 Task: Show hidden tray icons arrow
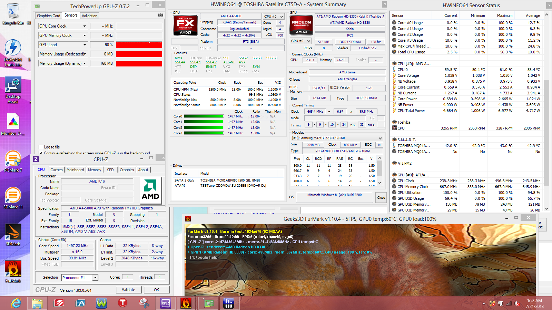point(484,303)
